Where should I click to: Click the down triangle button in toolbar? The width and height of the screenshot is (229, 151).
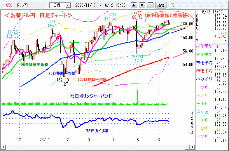(x=142, y=6)
